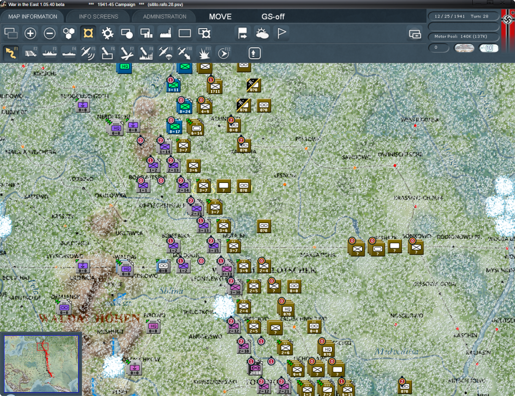Click the Motor Pool 140K readout
515x396 pixels.
point(463,36)
